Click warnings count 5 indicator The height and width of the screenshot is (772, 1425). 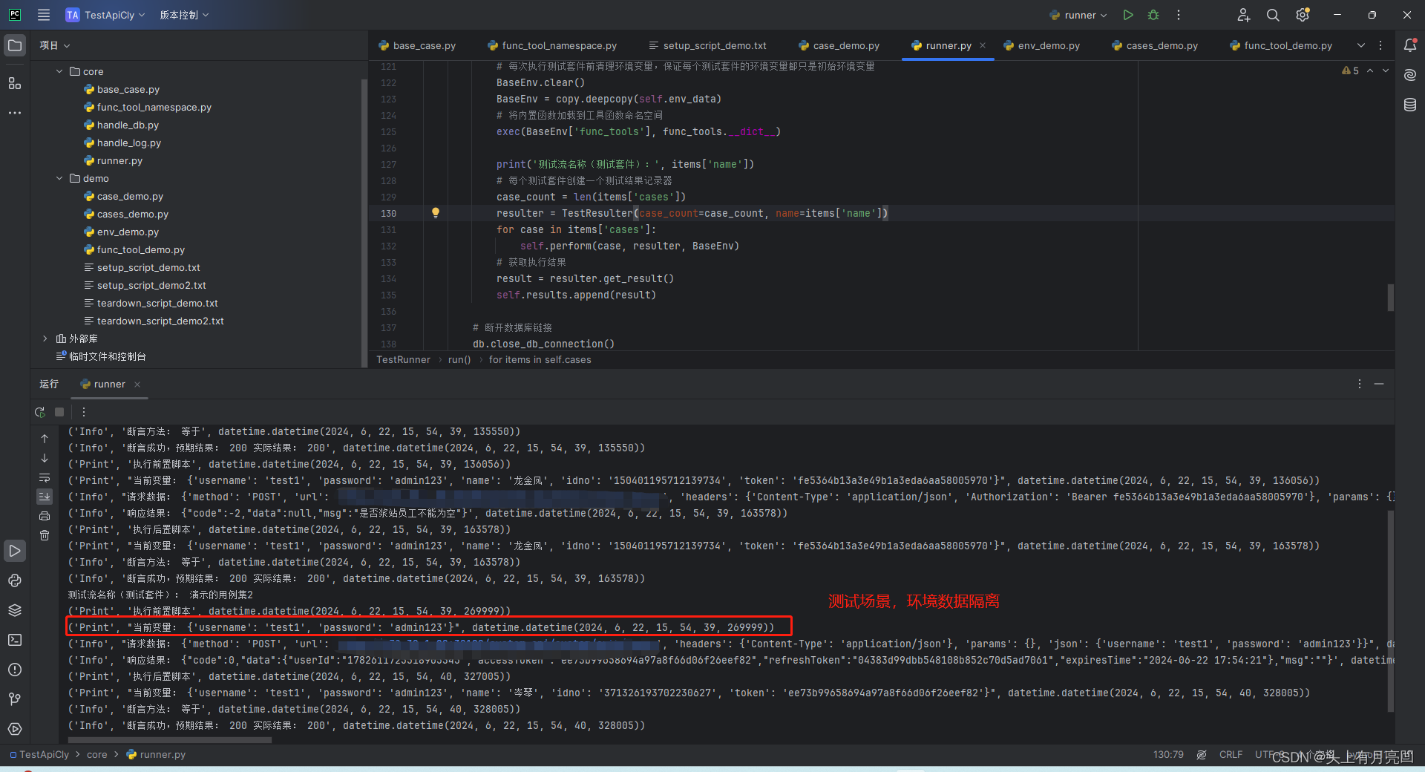pos(1351,71)
